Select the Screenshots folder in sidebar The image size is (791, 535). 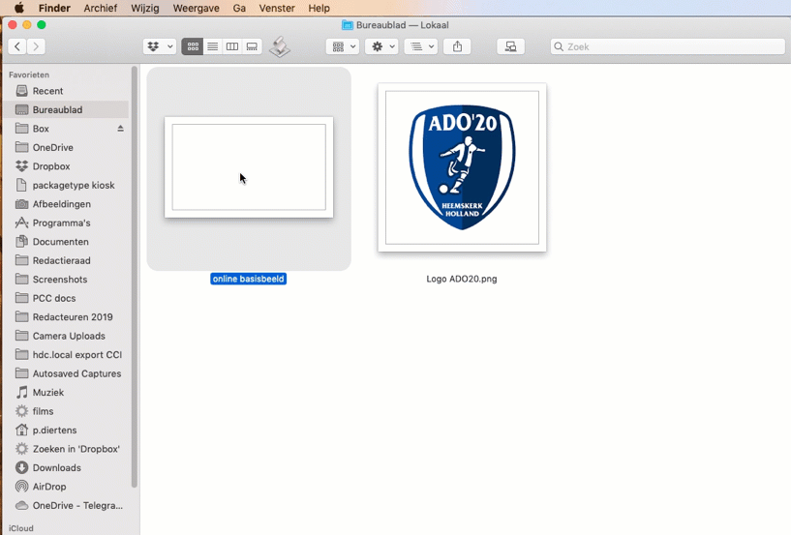point(59,280)
